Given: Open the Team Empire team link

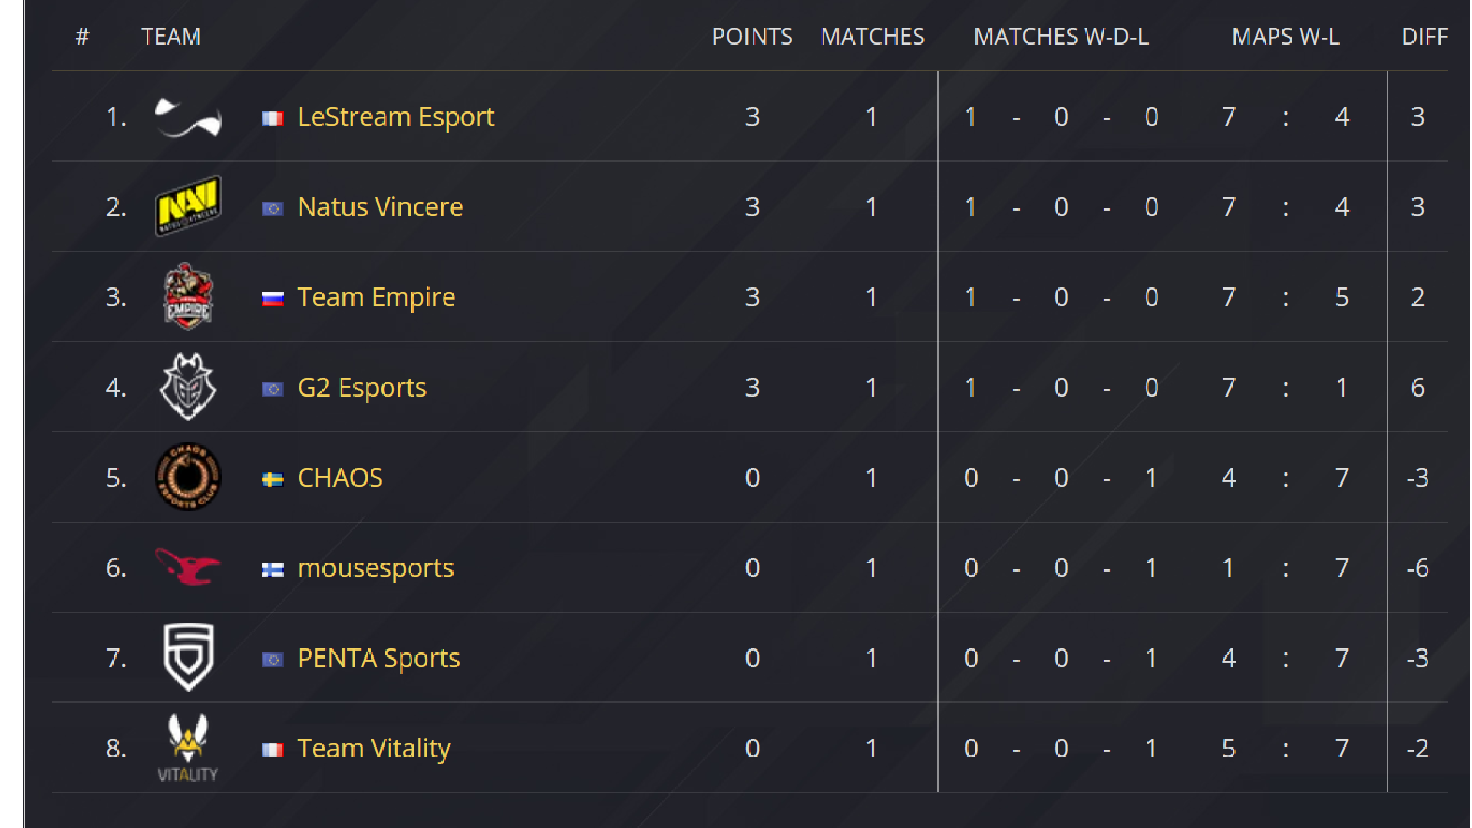Looking at the screenshot, I should tap(376, 297).
